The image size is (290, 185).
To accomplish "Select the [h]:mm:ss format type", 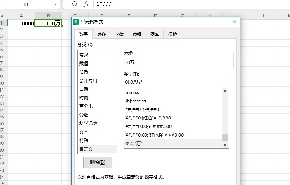I will pos(173,101).
